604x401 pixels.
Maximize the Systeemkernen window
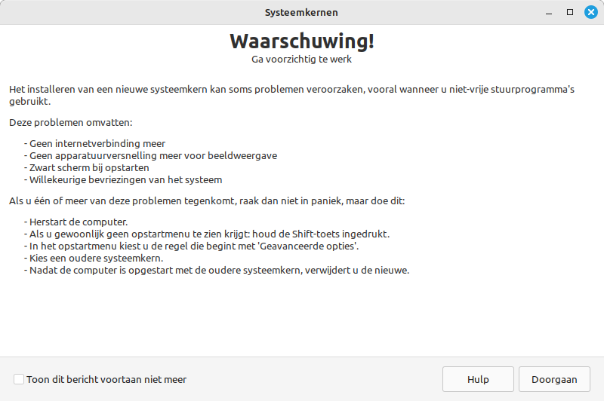(x=570, y=12)
